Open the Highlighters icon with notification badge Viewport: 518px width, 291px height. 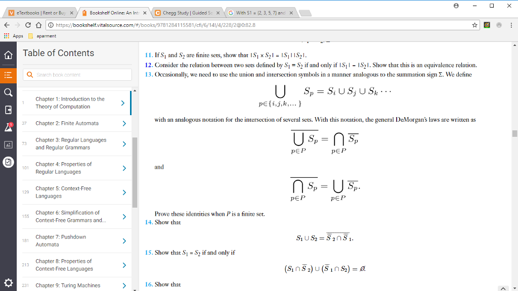(8, 127)
